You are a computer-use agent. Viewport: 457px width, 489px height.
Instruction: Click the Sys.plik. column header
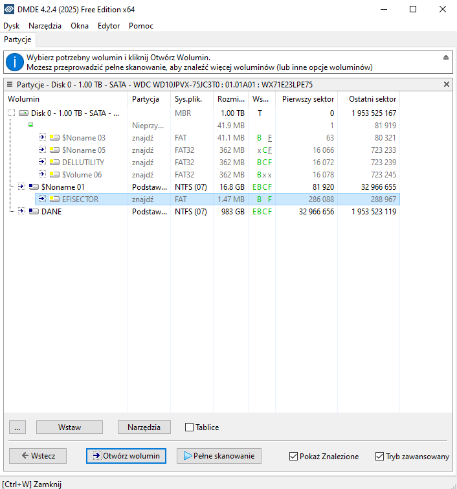(x=192, y=99)
